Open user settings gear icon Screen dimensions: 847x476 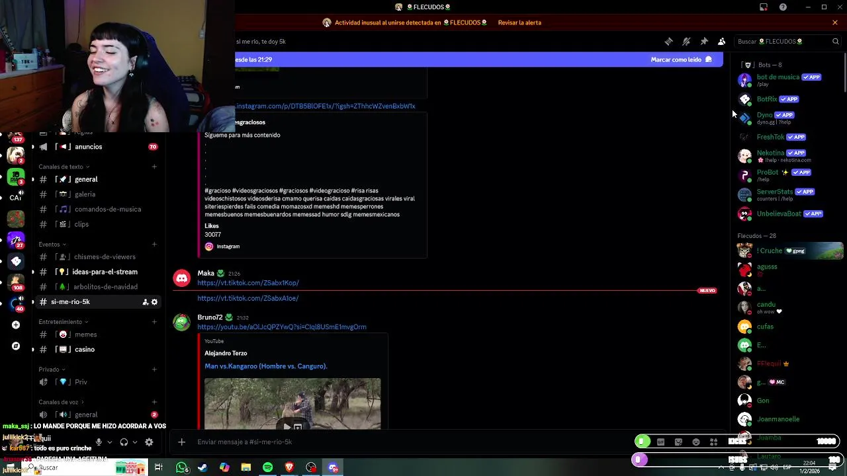click(149, 442)
